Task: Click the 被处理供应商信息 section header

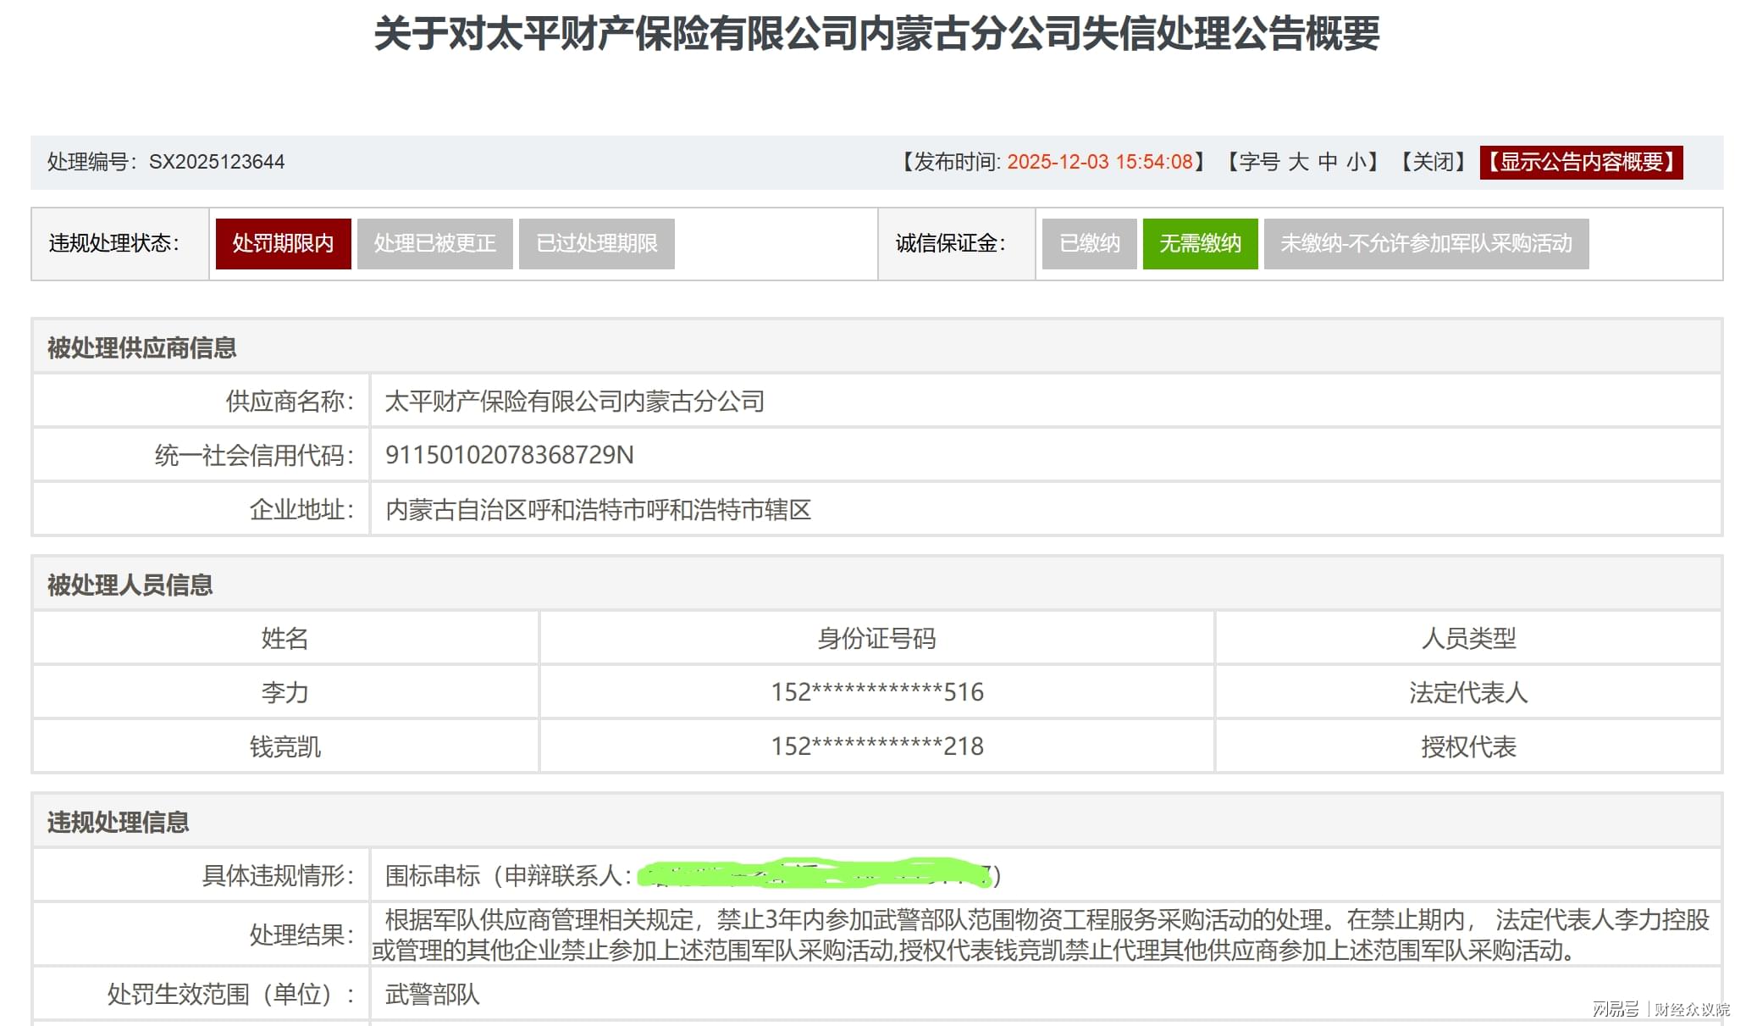Action: click(x=141, y=347)
